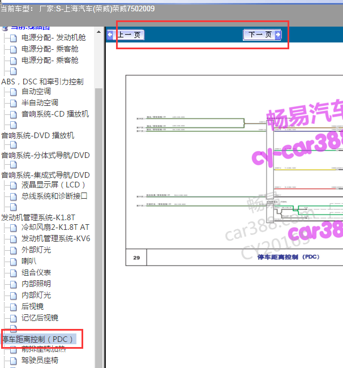Click document icon beside 发动机管理系统-KV6
Image resolution: width=343 pixels, height=368 pixels.
14,239
